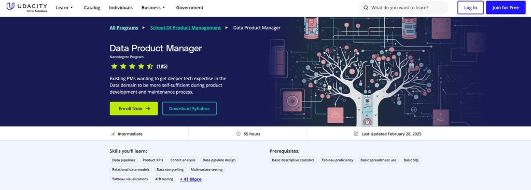Click the Udacity logo
The width and height of the screenshot is (531, 190).
pyautogui.click(x=27, y=7)
